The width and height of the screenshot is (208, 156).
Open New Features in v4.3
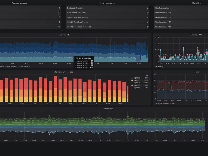(164, 8)
